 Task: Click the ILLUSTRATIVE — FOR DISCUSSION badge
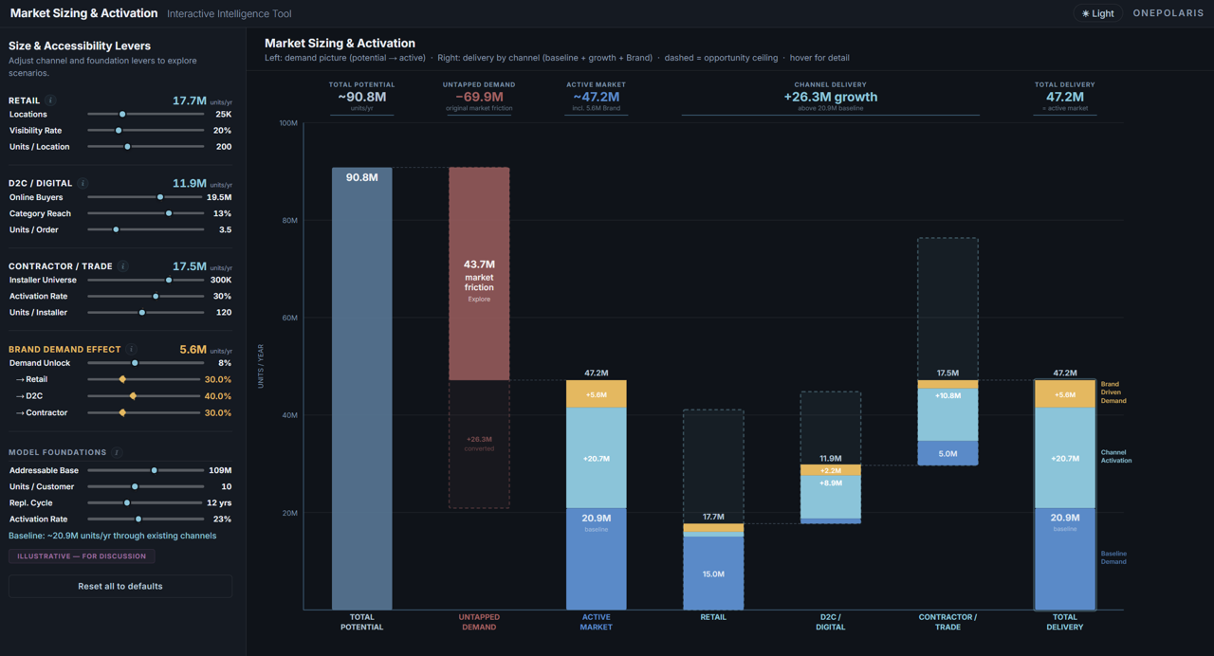[81, 556]
